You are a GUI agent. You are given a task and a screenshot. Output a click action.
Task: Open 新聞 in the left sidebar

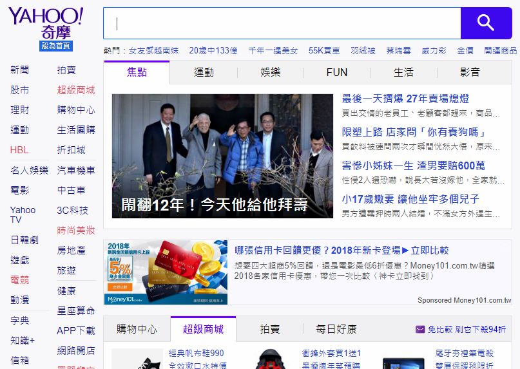point(19,70)
